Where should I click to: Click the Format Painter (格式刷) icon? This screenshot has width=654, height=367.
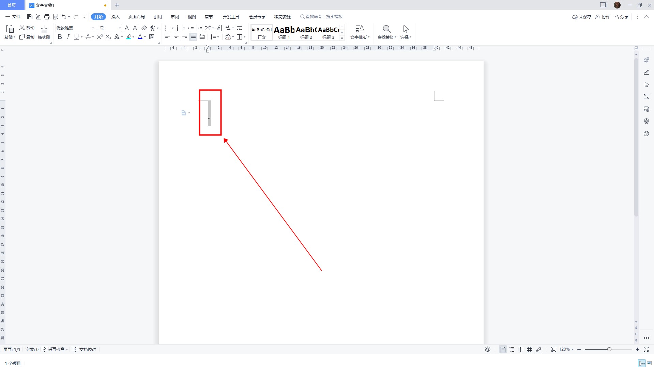(x=44, y=32)
